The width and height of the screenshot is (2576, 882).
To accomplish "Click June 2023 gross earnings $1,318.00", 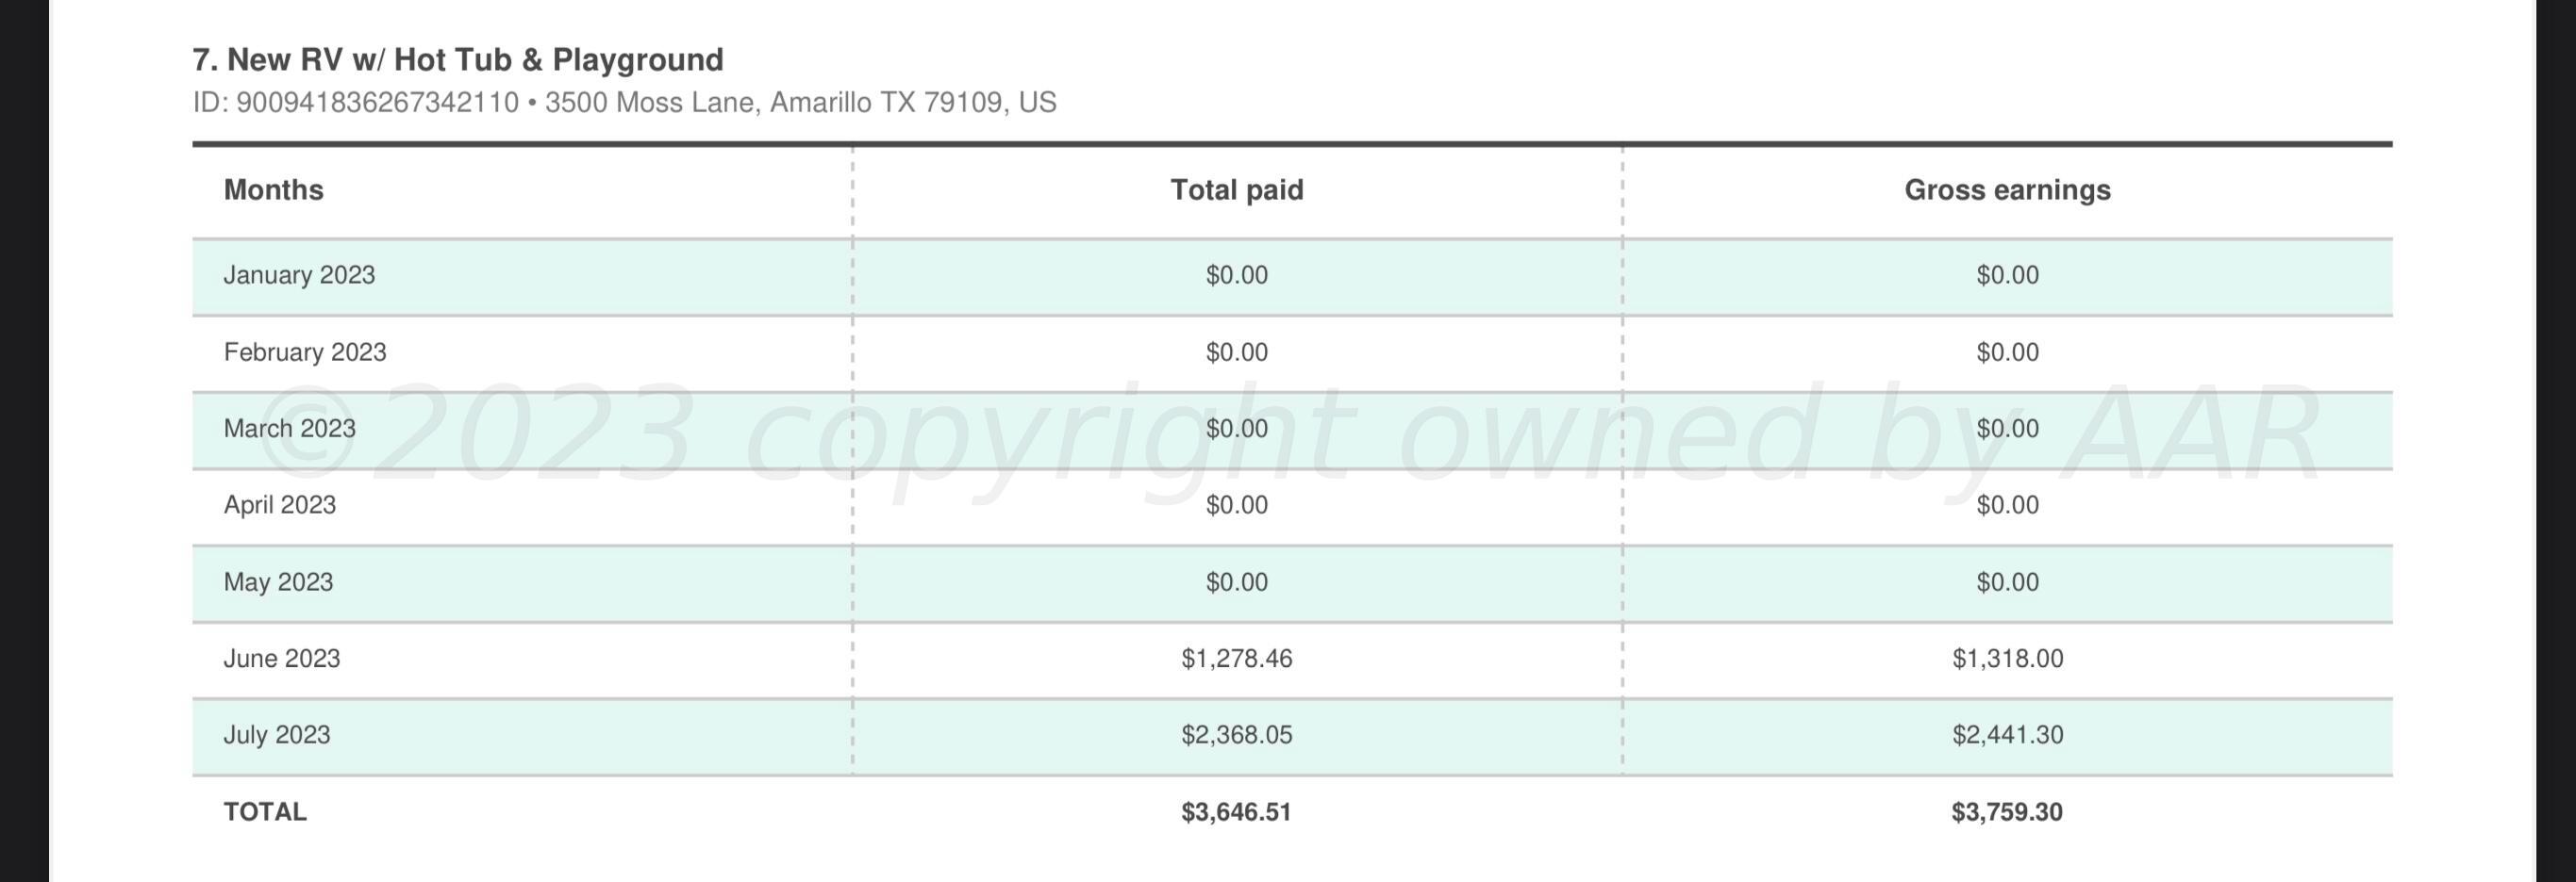I will [x=2006, y=659].
